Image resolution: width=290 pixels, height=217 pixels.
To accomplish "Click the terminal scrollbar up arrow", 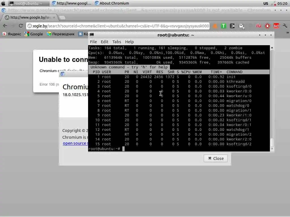I will tap(272, 47).
